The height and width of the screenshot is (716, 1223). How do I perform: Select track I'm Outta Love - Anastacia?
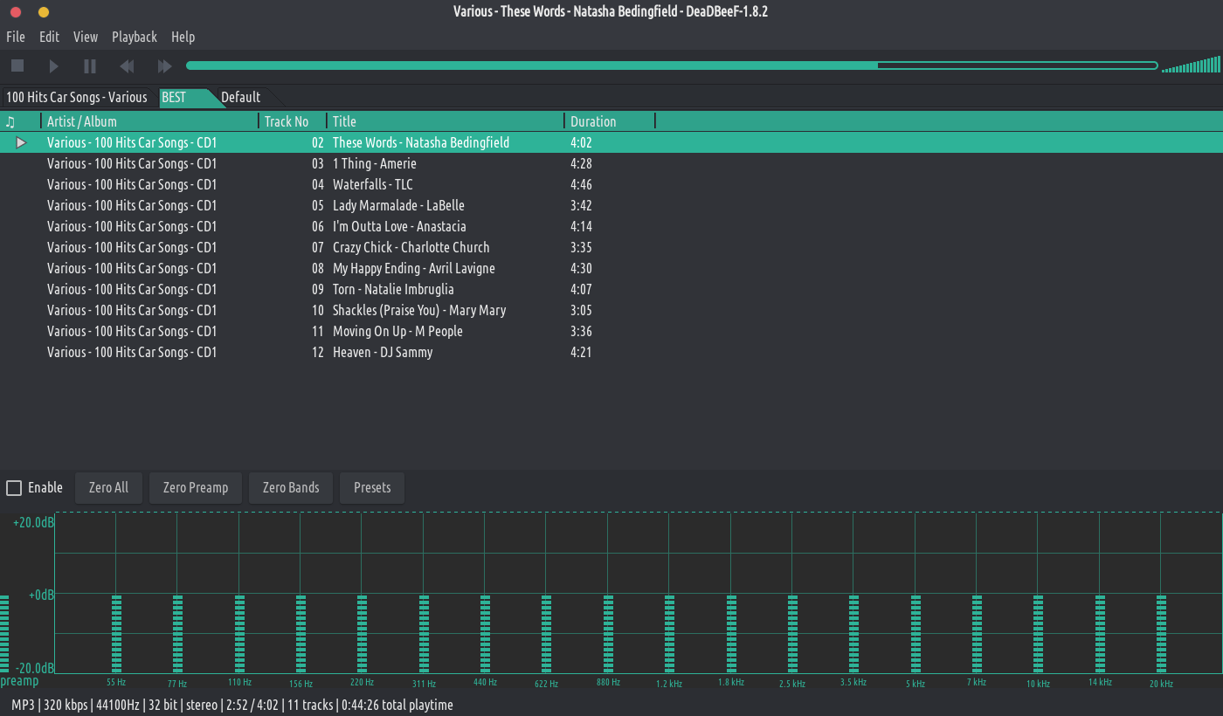[x=611, y=226]
